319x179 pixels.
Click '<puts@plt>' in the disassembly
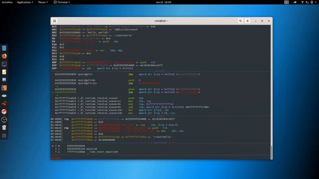click(x=85, y=74)
